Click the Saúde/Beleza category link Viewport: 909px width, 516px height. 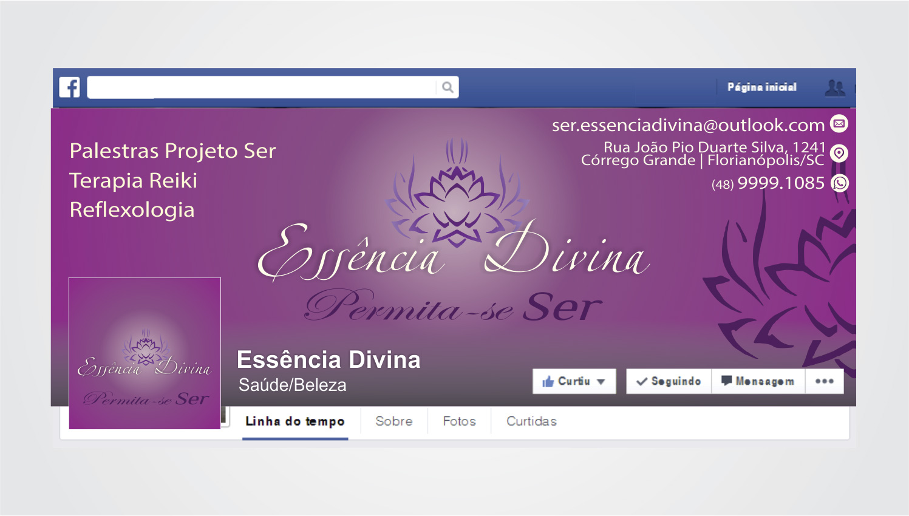pyautogui.click(x=293, y=385)
